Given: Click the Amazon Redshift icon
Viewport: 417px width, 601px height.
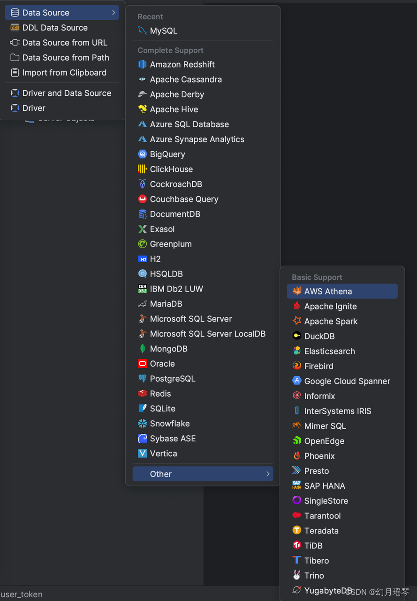Looking at the screenshot, I should (143, 64).
